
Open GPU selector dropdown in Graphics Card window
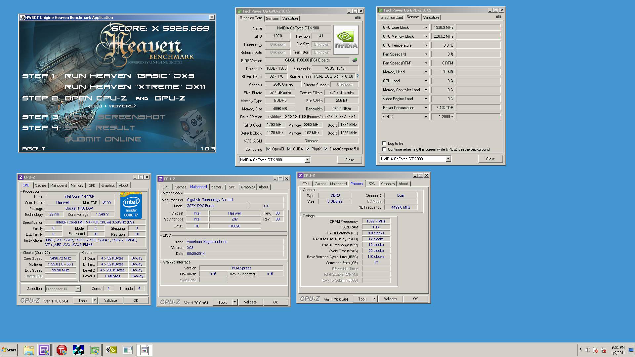(x=307, y=160)
